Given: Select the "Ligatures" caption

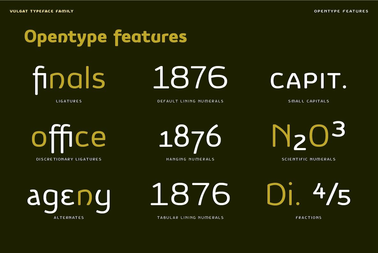Looking at the screenshot, I should 69,101.
